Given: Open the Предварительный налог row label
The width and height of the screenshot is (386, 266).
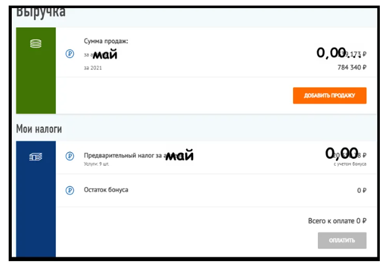Looking at the screenshot, I should [124, 155].
